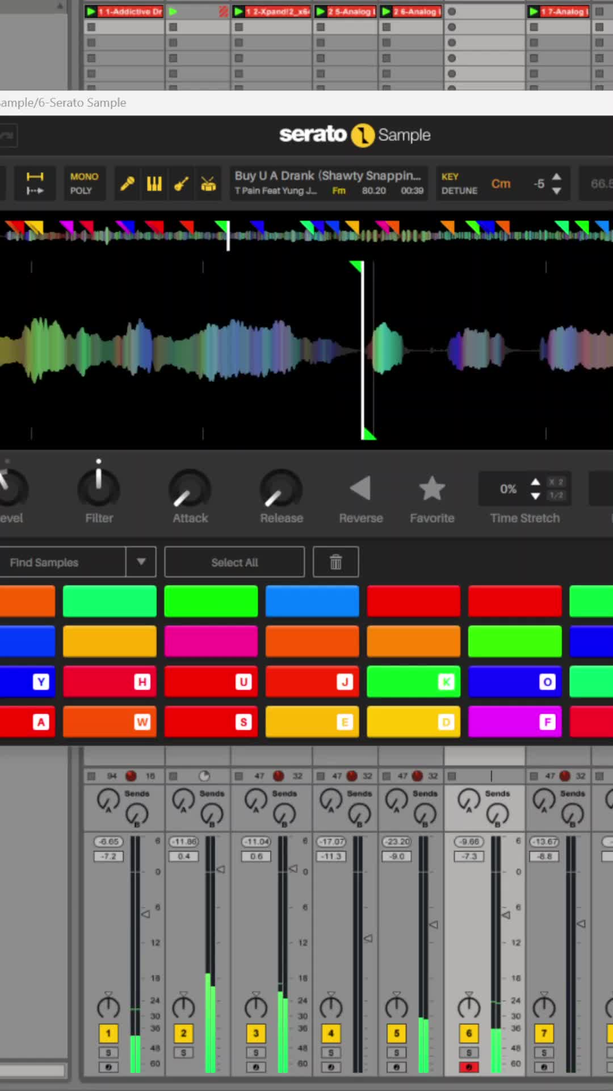Click the 1/2 time stretch divider

pos(556,495)
